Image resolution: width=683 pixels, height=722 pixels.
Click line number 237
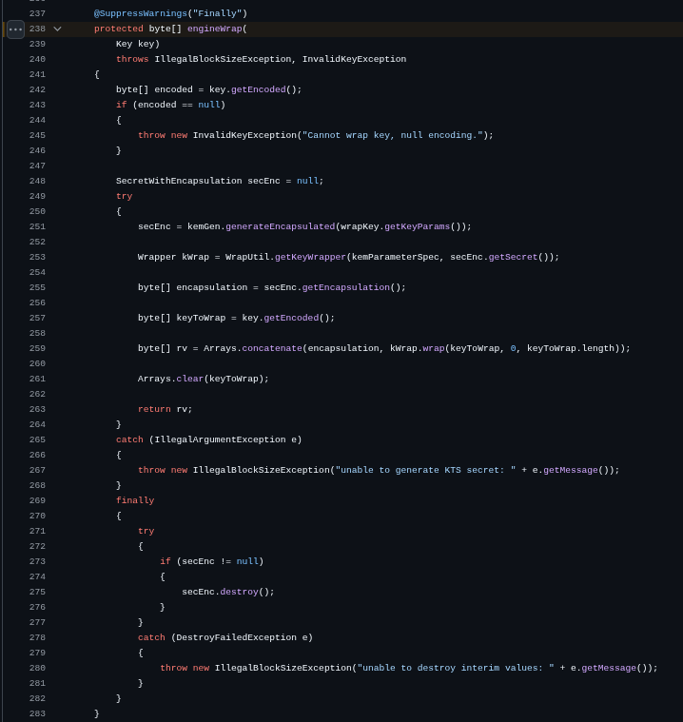[37, 14]
